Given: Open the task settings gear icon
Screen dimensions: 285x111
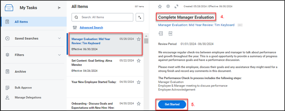Looking at the screenshot, I should [x=168, y=6].
